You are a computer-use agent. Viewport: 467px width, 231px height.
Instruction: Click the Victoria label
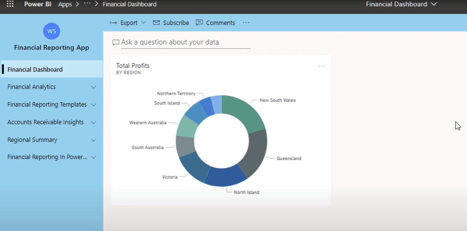point(170,177)
